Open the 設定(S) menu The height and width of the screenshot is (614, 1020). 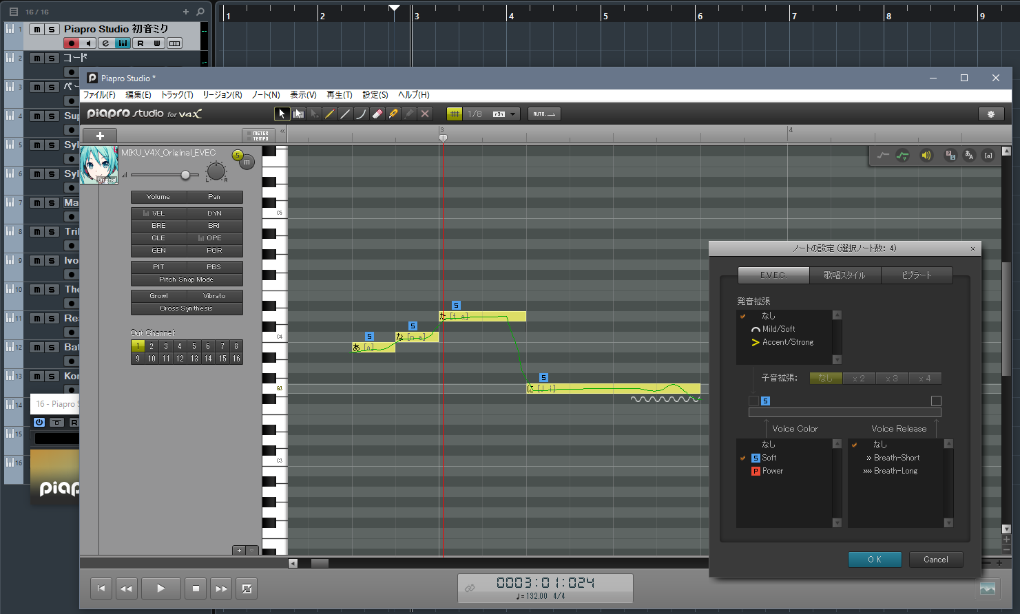pyautogui.click(x=375, y=95)
